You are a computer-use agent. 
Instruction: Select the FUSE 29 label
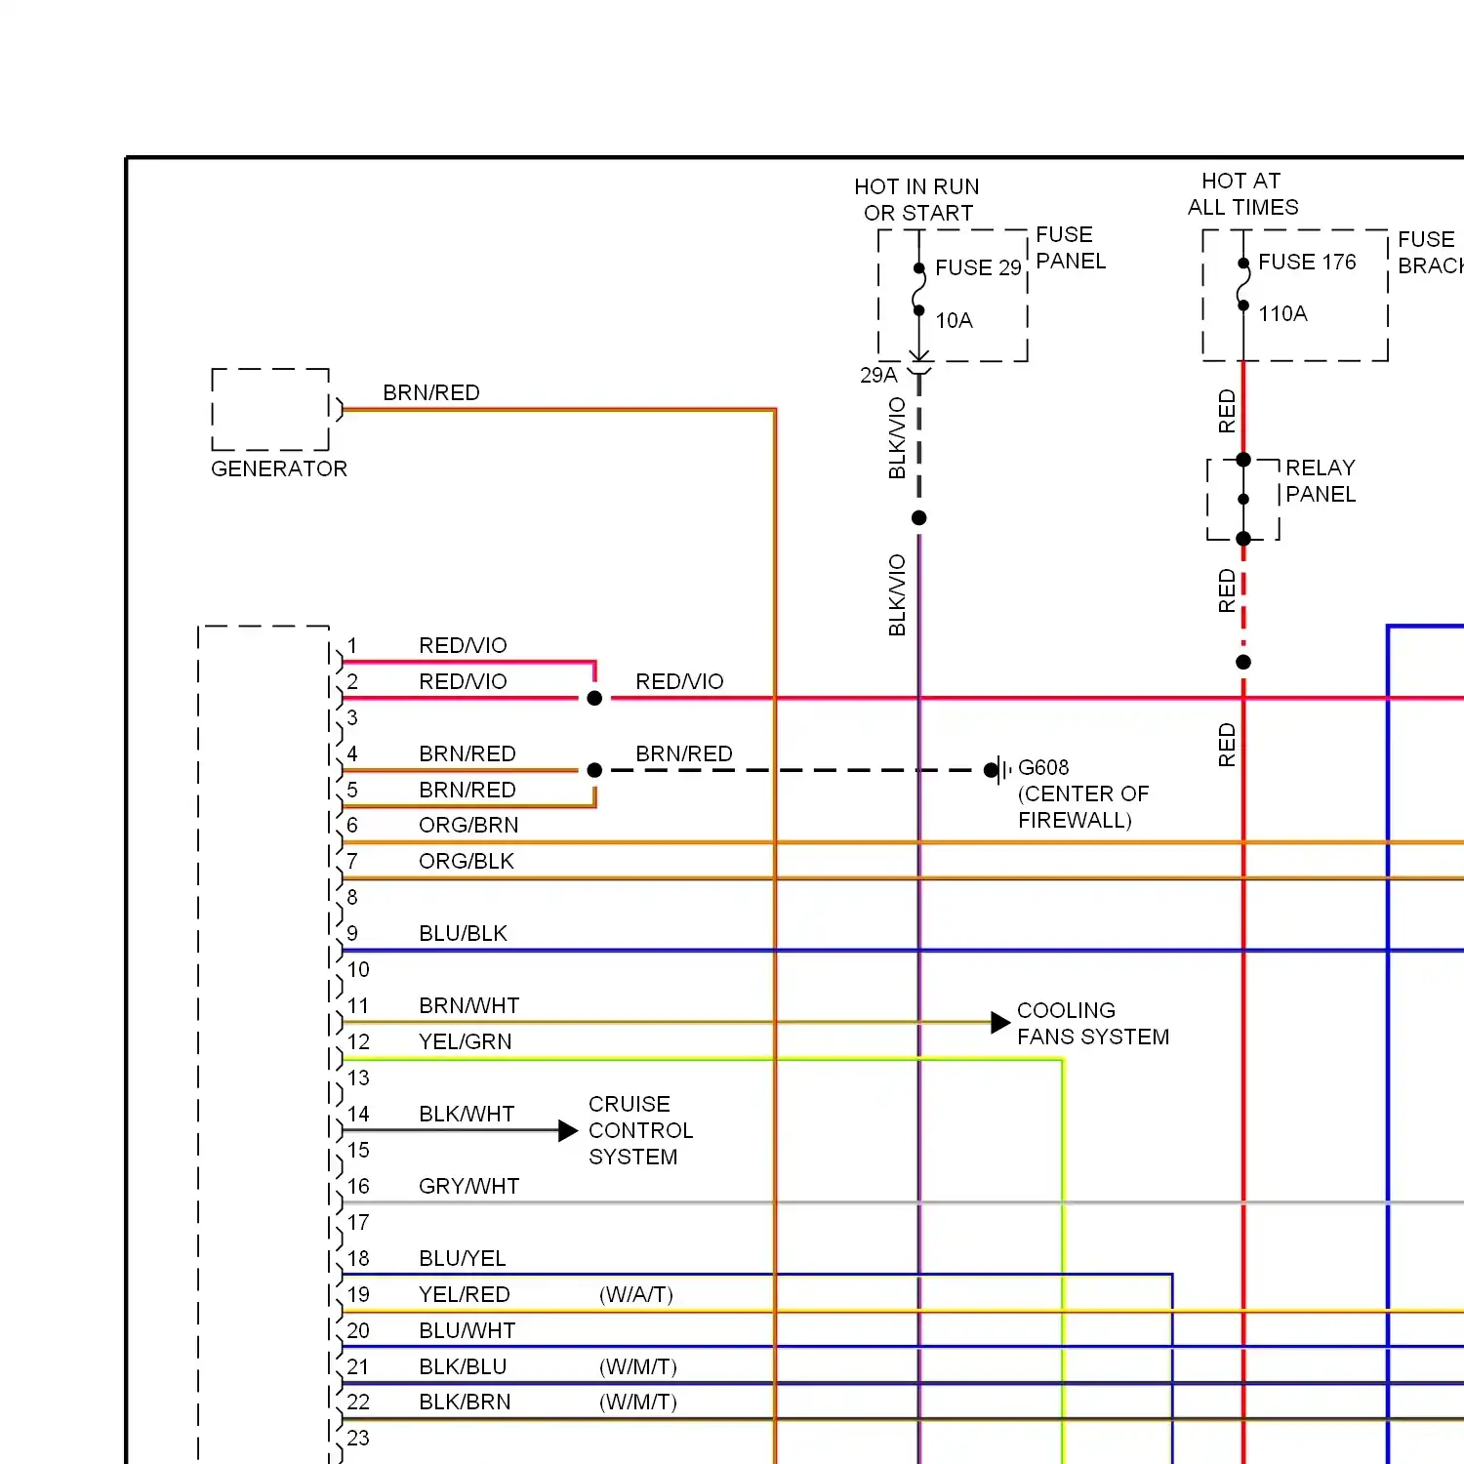point(978,267)
